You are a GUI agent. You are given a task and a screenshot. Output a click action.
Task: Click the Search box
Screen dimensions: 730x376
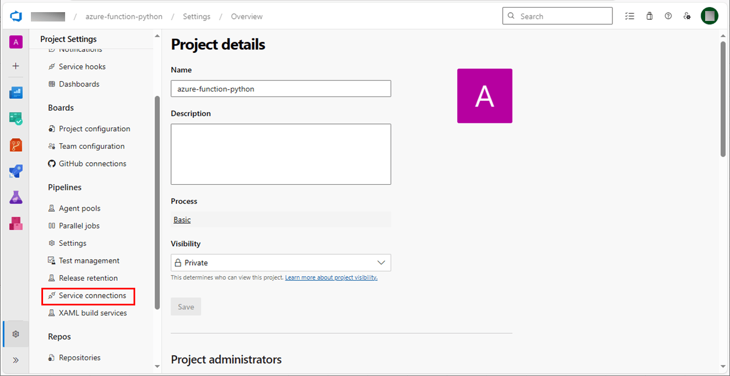click(557, 16)
